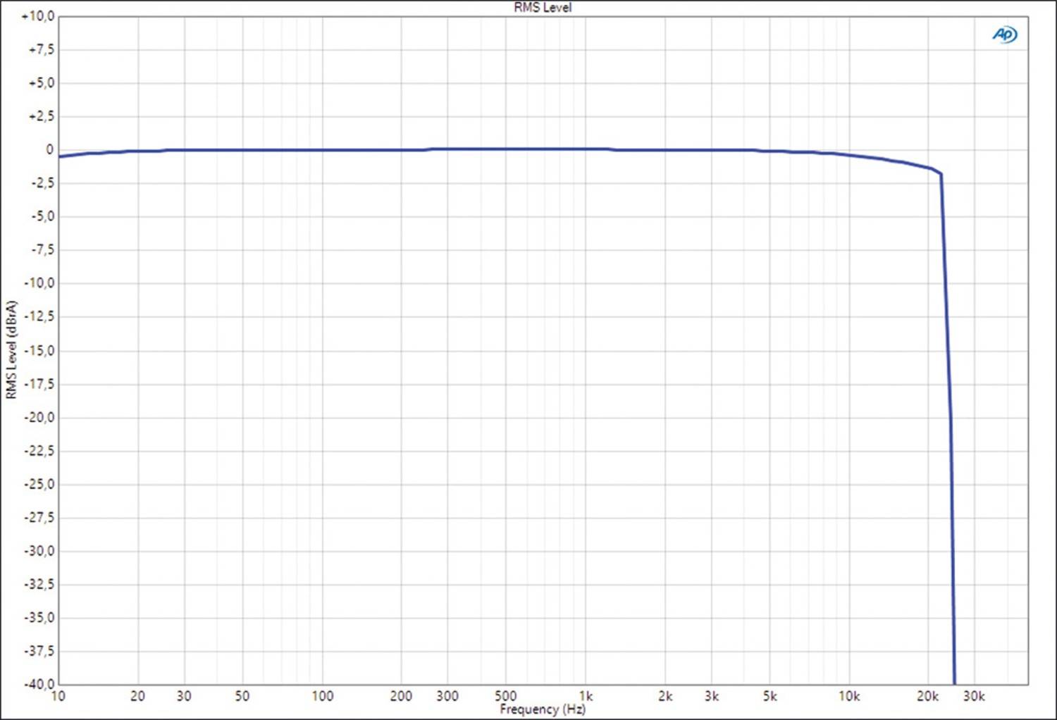Click the '-30,0' y-axis value
Viewport: 1057px width, 720px height.
coord(39,551)
